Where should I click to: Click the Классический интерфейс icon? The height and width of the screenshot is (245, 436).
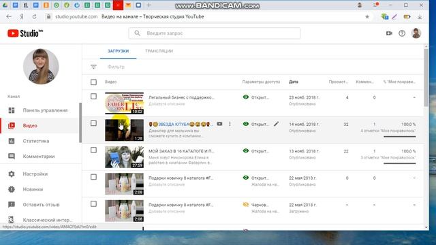(x=12, y=220)
